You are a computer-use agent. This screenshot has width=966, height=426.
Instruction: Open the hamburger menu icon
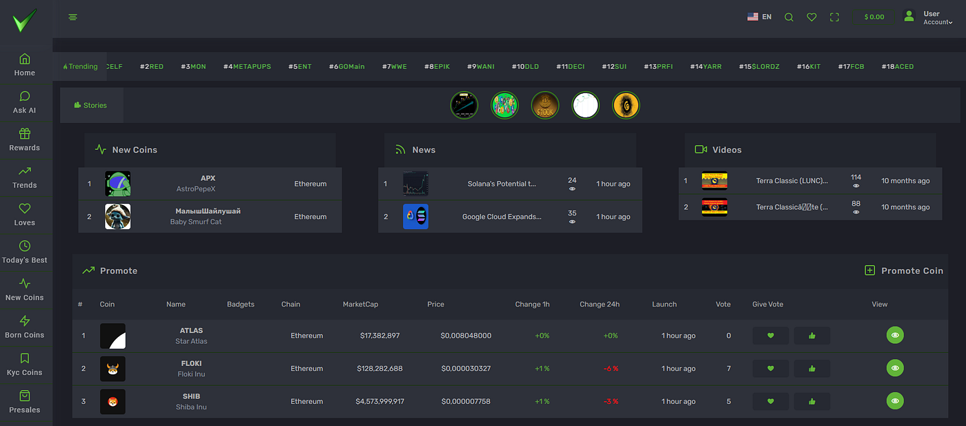tap(73, 17)
